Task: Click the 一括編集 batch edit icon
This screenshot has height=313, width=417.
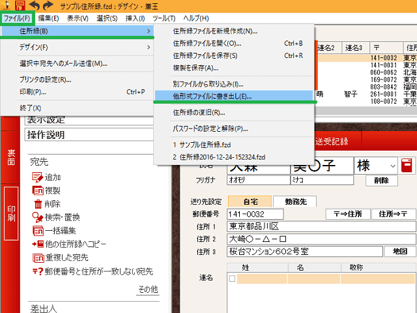Action: pos(38,231)
